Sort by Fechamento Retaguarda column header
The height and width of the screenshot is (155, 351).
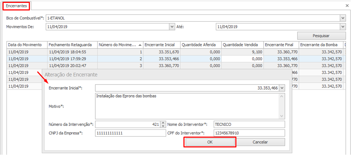point(72,45)
